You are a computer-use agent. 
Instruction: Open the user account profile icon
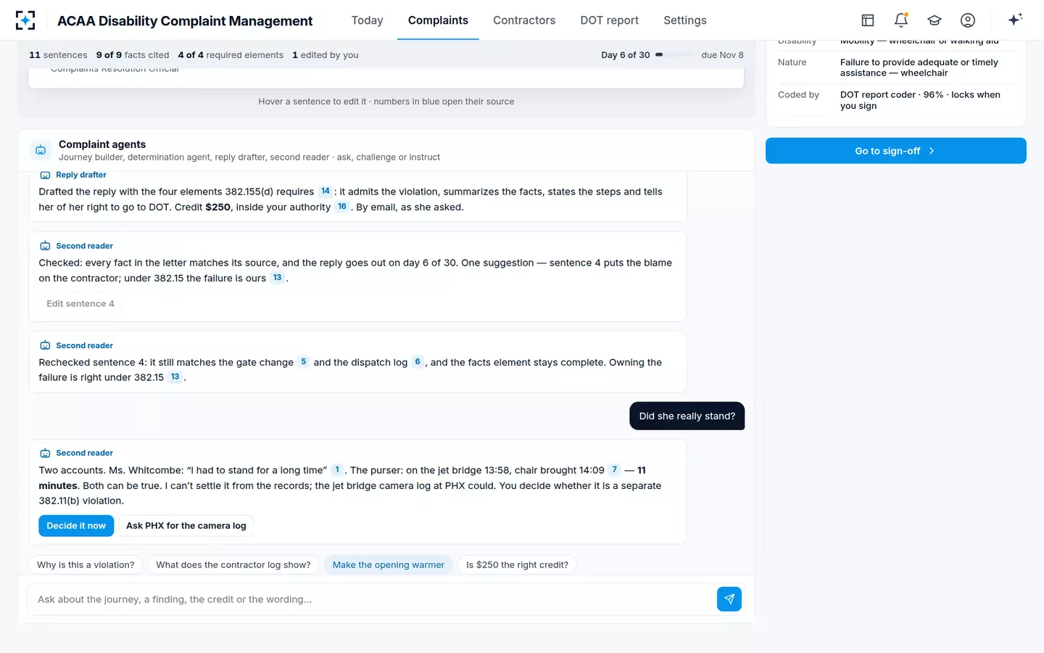(x=968, y=20)
